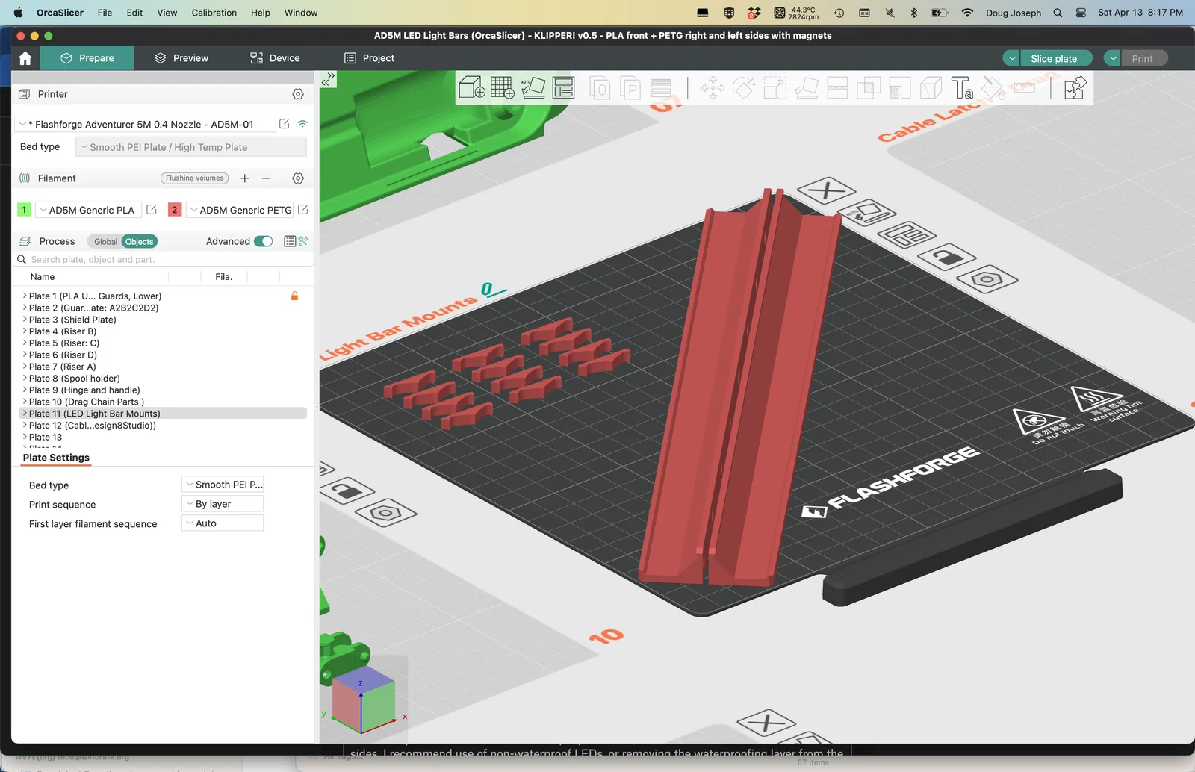The height and width of the screenshot is (772, 1195).
Task: Click the Add object cube icon
Action: pyautogui.click(x=472, y=88)
